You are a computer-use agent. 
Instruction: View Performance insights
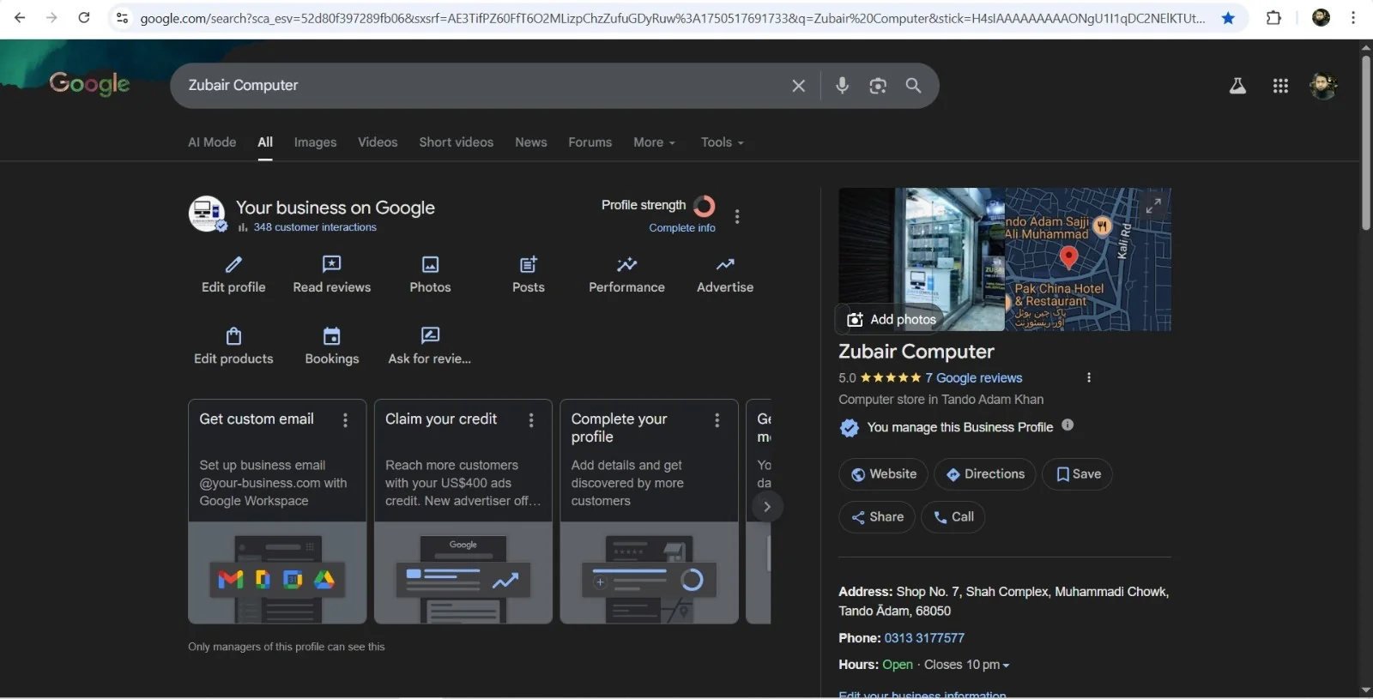[x=626, y=274]
